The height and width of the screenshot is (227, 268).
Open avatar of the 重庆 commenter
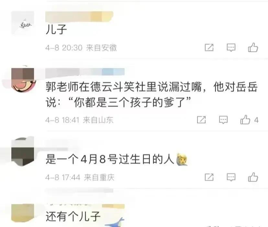pos(23,152)
